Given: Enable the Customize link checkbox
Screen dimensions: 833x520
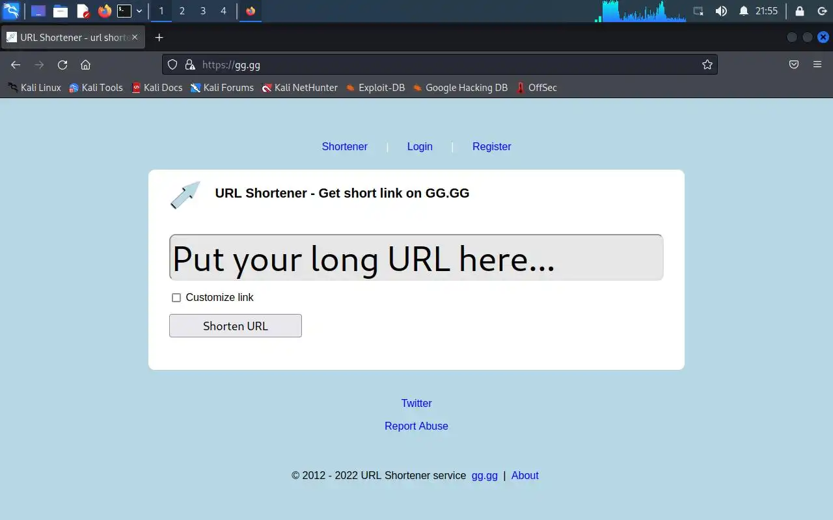Looking at the screenshot, I should [176, 298].
